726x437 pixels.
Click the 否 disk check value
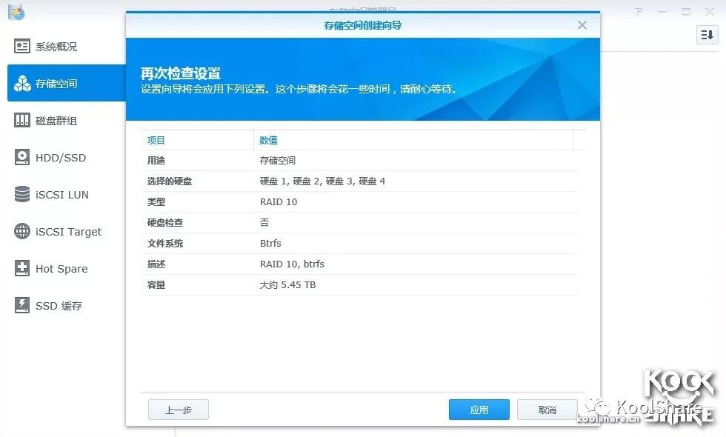264,223
